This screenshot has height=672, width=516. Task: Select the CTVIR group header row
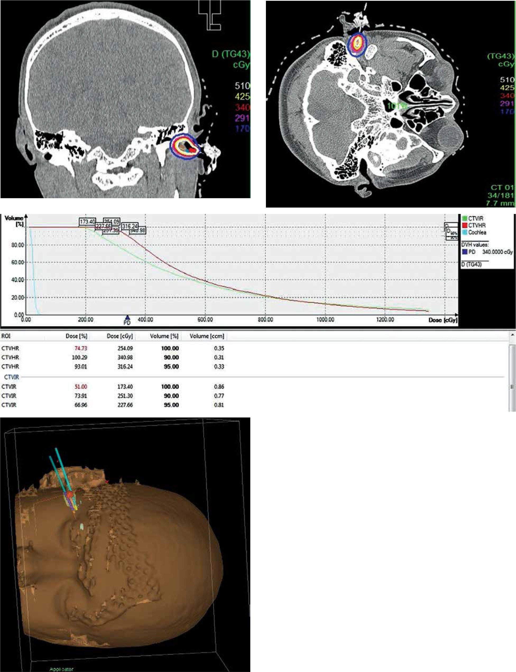point(11,377)
